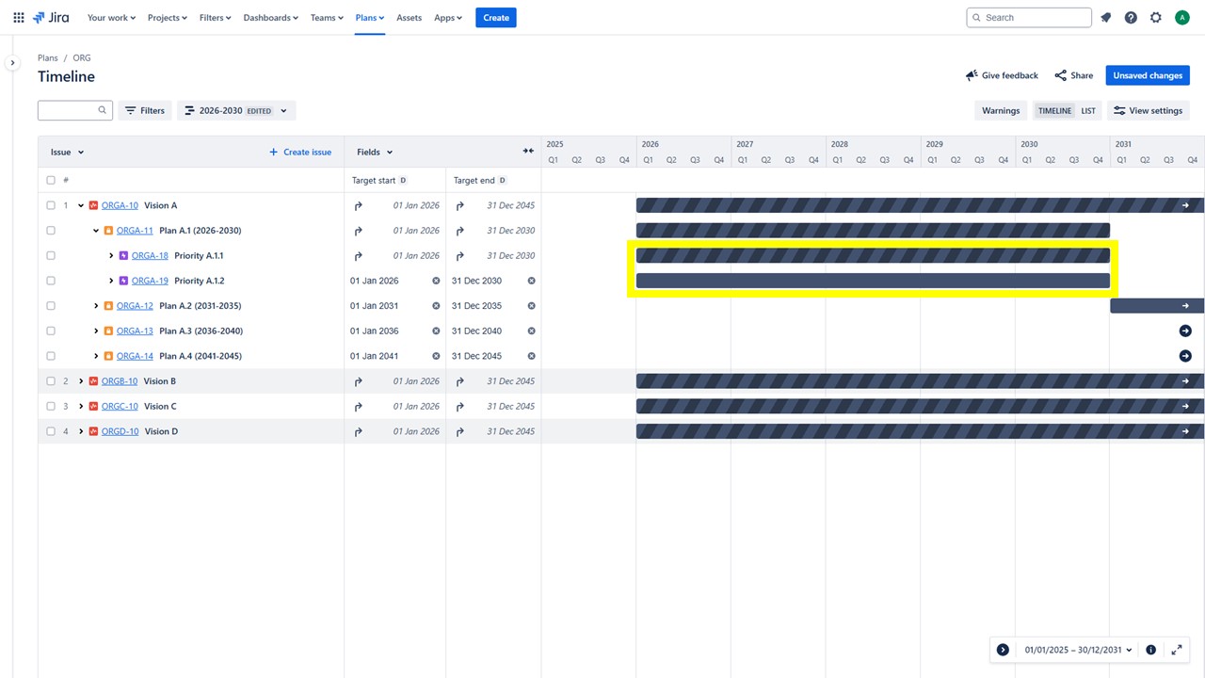This screenshot has width=1205, height=678.
Task: Switch to the TIMELINE view tab
Action: 1054,110
